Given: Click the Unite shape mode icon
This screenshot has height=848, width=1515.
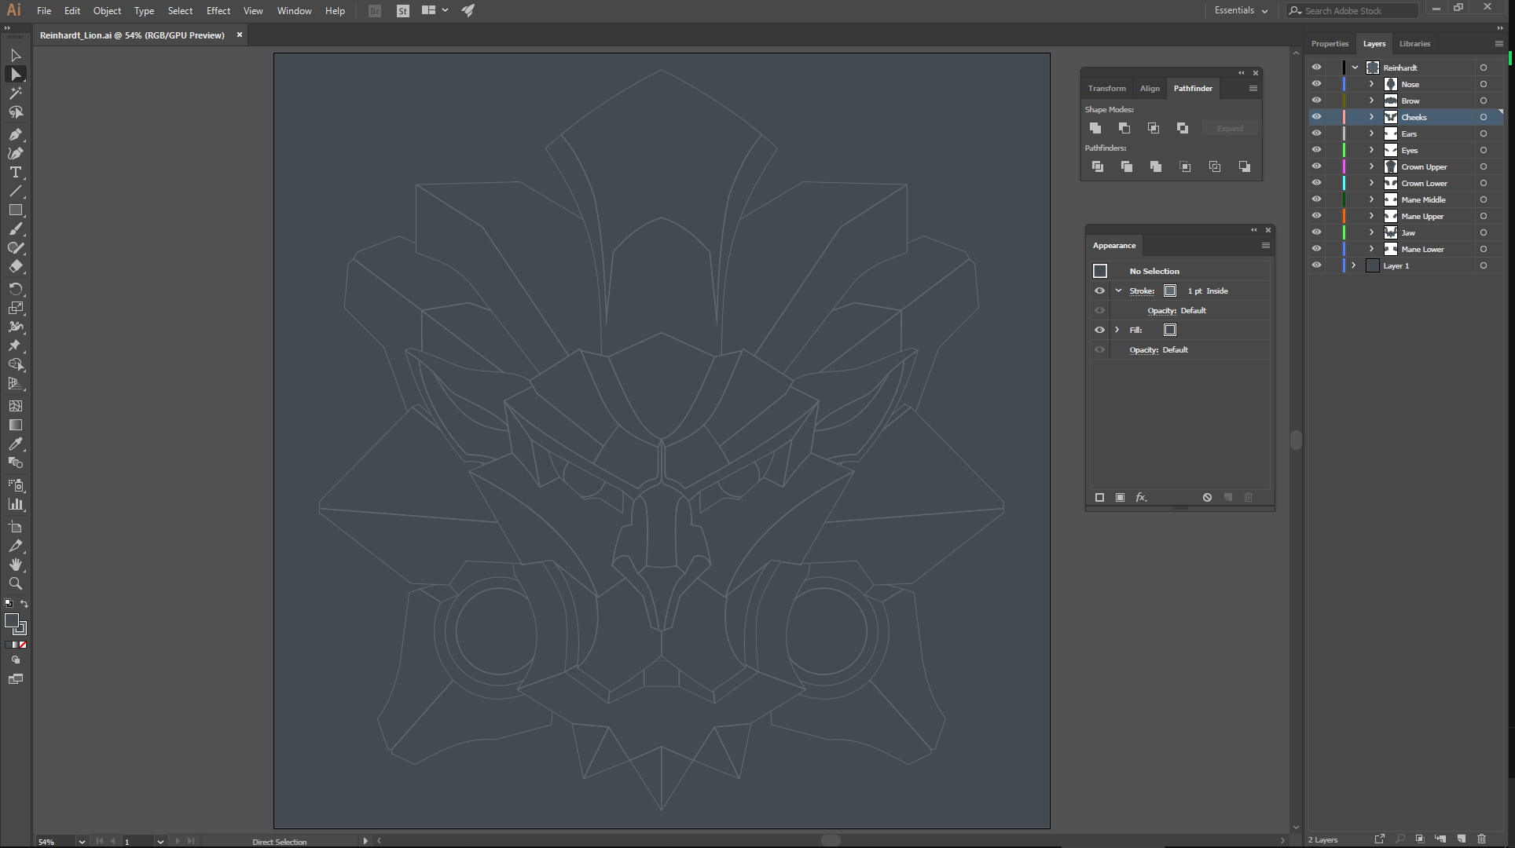Looking at the screenshot, I should pyautogui.click(x=1095, y=128).
